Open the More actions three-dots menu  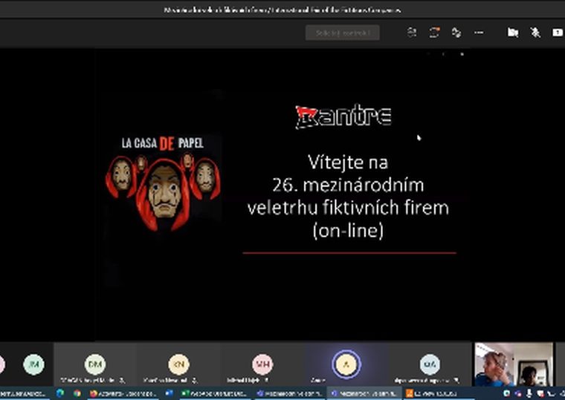click(x=479, y=33)
